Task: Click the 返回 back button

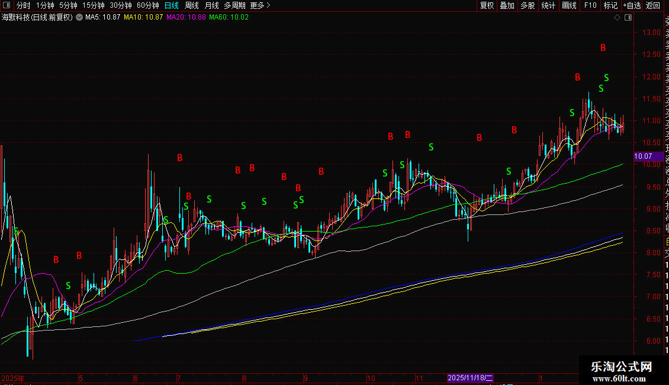Action: point(653,5)
